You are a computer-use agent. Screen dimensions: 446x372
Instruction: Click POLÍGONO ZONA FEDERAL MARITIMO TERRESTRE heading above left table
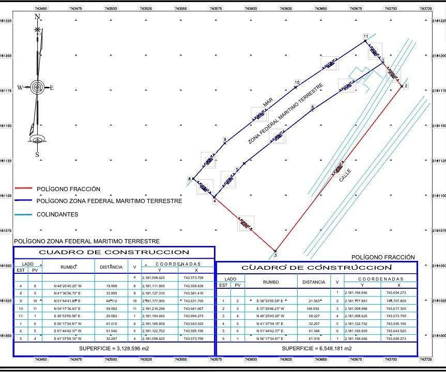[87, 241]
